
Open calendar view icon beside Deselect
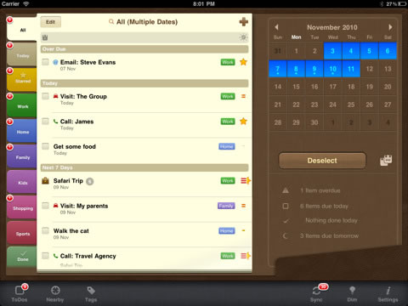(386, 161)
